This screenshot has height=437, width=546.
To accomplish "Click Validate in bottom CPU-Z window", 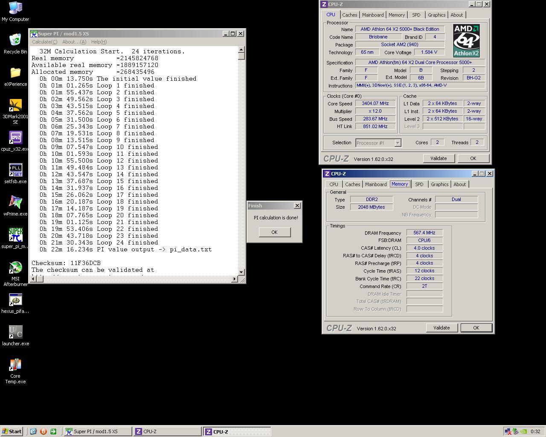I will 441,328.
